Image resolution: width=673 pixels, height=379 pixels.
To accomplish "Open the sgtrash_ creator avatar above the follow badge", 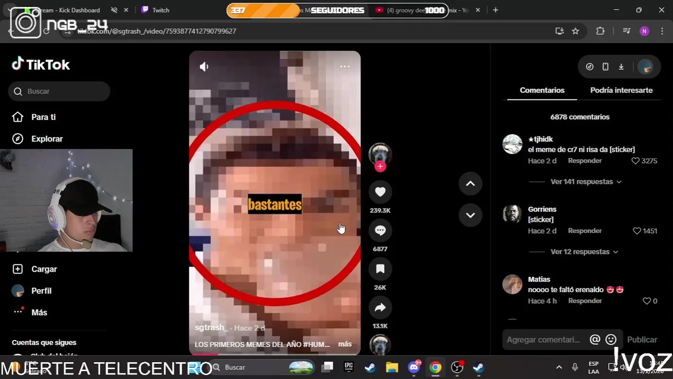I will click(380, 154).
